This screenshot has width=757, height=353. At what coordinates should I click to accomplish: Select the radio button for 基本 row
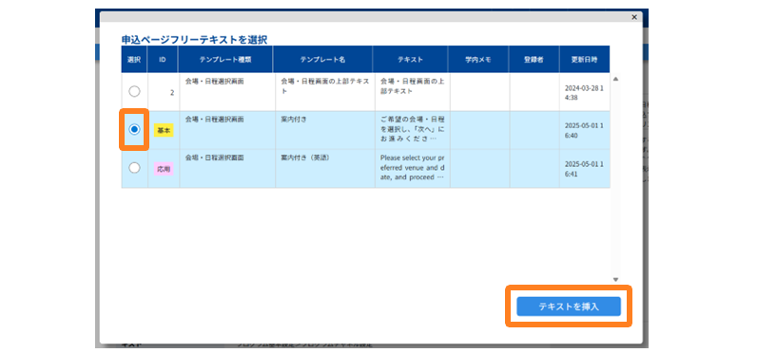134,130
